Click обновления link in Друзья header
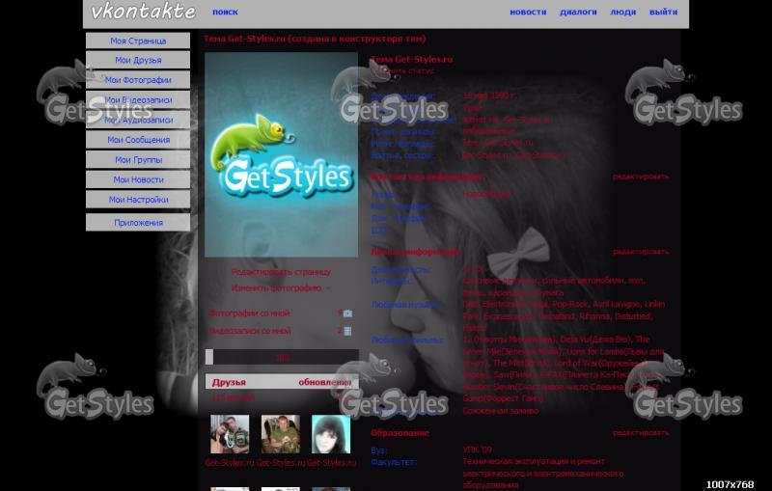Screen dimensions: 772x491 324,382
